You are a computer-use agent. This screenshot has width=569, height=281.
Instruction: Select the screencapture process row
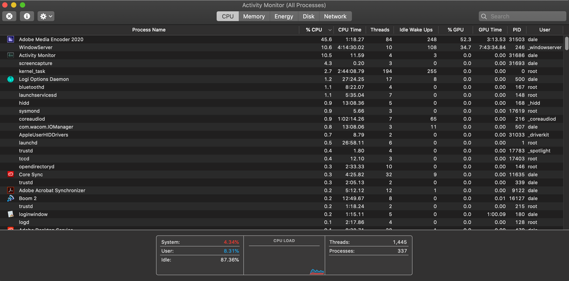[282, 63]
